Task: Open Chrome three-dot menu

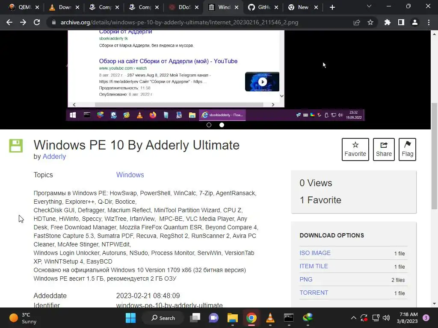Action: point(429,22)
